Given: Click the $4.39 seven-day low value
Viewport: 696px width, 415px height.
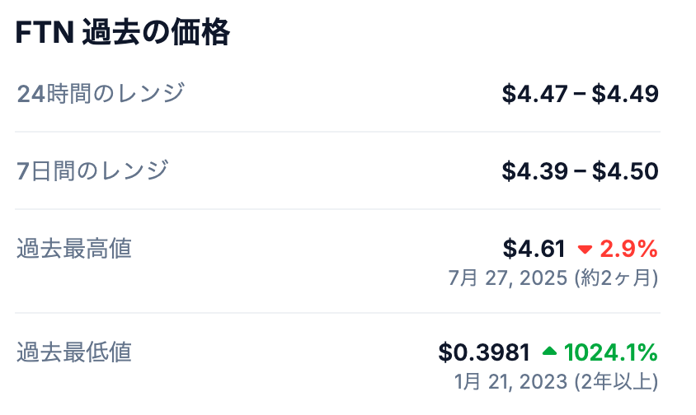Looking at the screenshot, I should 535,171.
